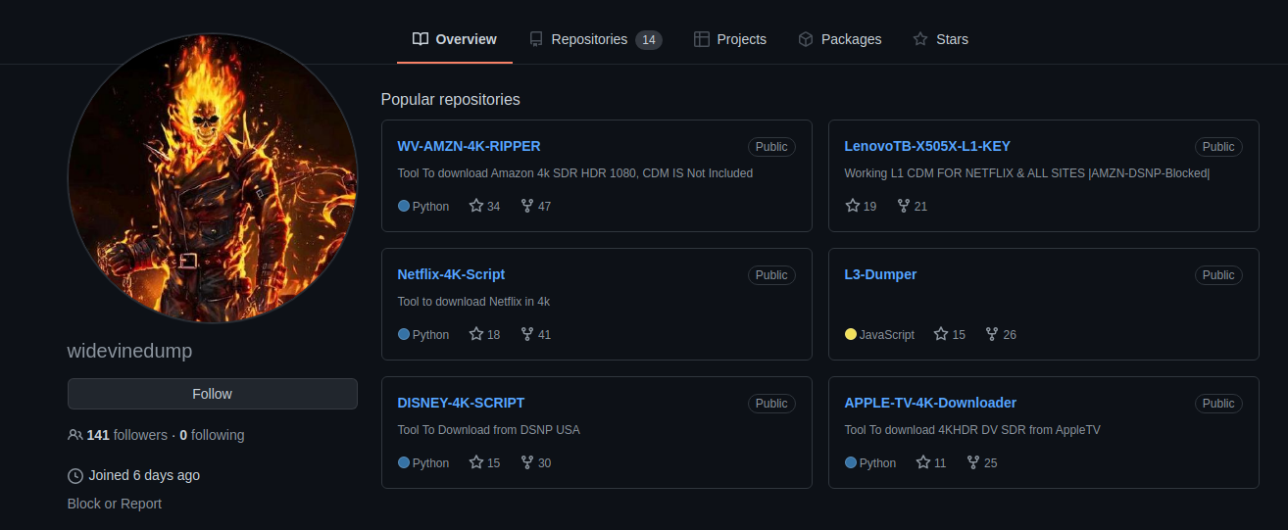Open the Projects tab
The width and height of the screenshot is (1288, 530).
(x=730, y=39)
